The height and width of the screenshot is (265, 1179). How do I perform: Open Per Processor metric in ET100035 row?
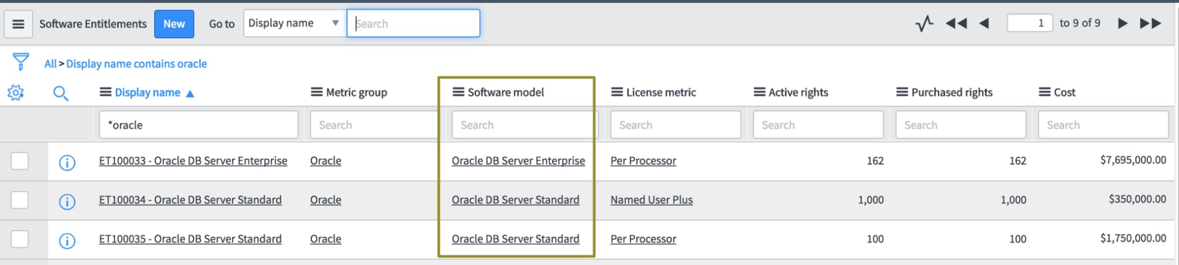point(643,239)
